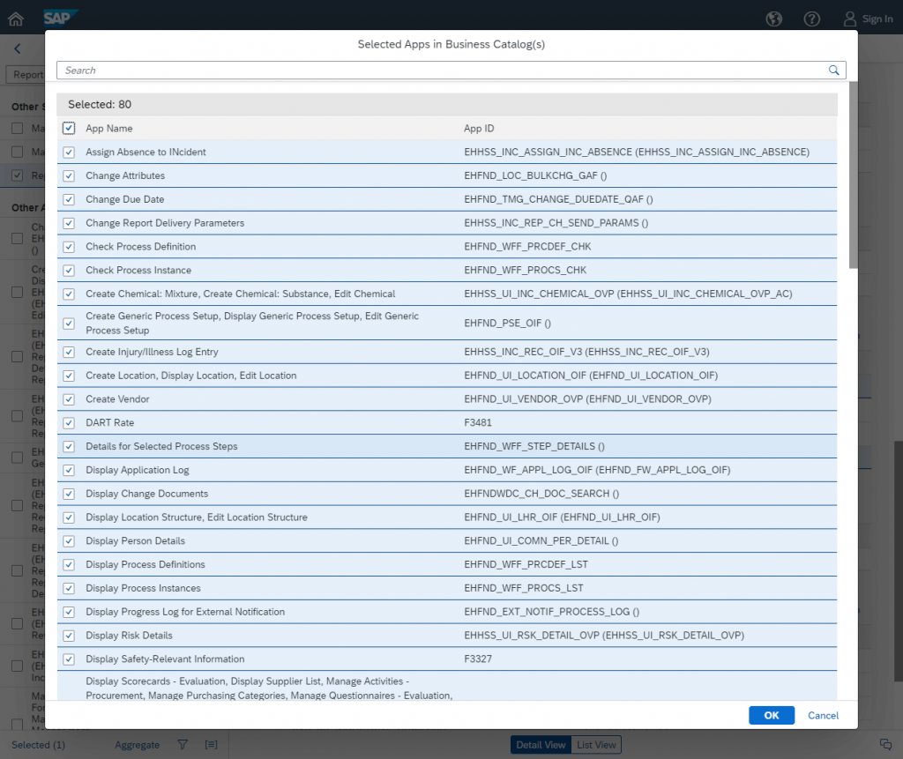Click the list settings icon beside filter

tap(212, 745)
